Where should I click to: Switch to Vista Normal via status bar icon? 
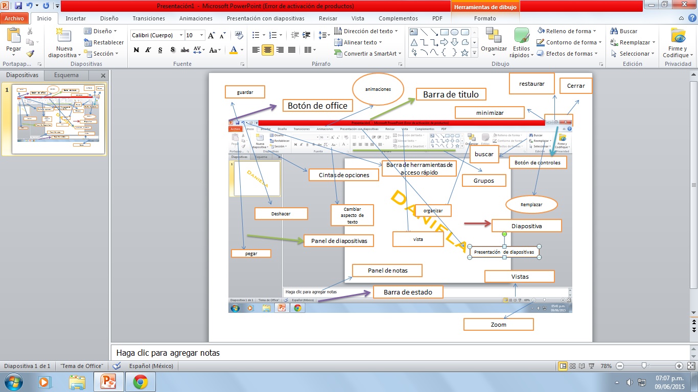click(562, 366)
